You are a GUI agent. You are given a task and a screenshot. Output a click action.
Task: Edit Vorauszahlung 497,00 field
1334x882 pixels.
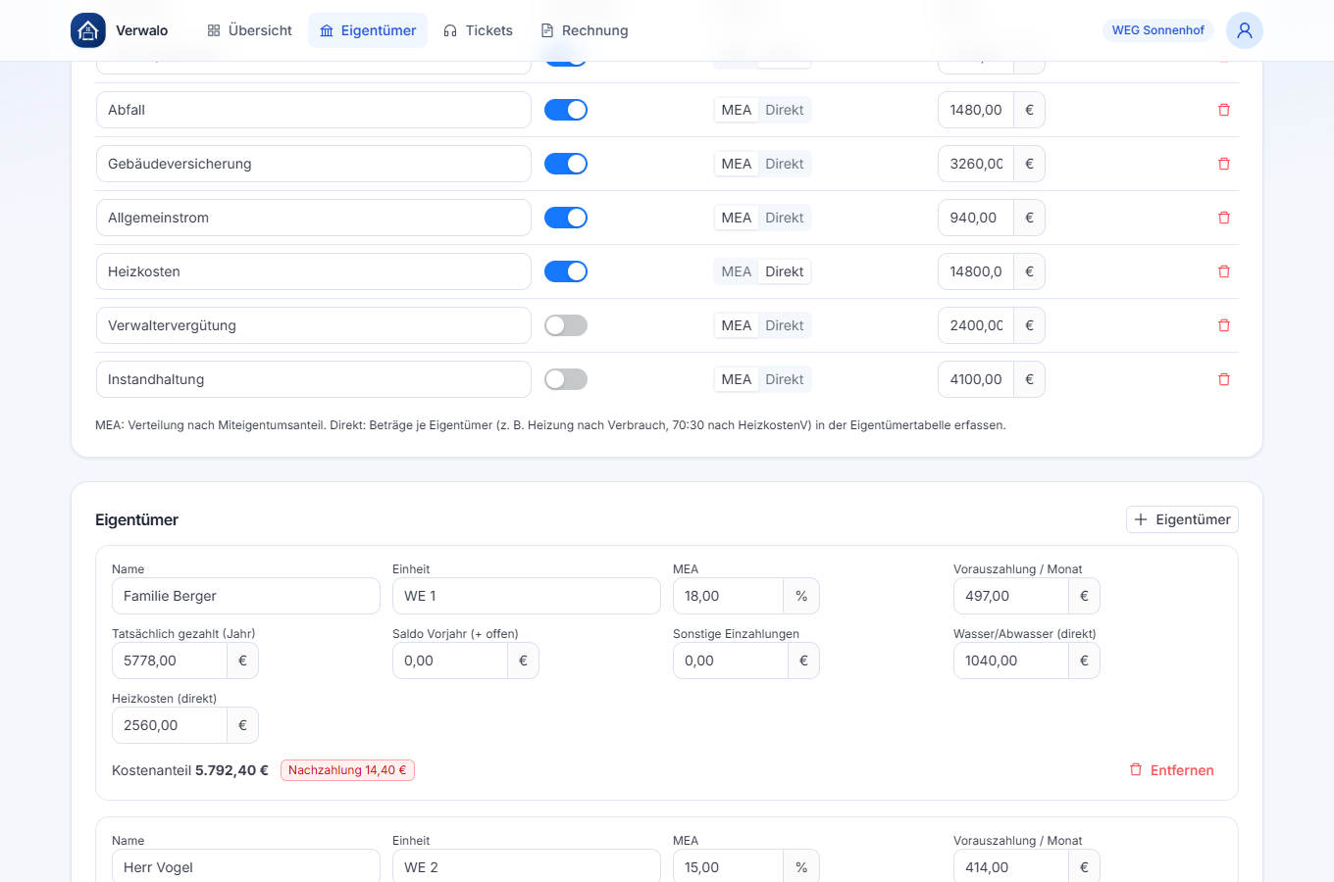[1010, 596]
